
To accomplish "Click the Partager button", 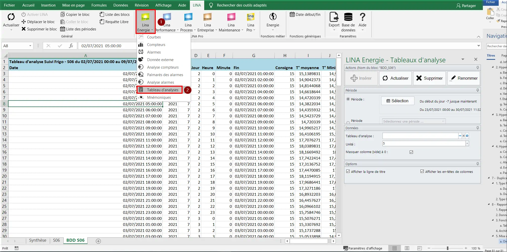I will (x=466, y=5).
